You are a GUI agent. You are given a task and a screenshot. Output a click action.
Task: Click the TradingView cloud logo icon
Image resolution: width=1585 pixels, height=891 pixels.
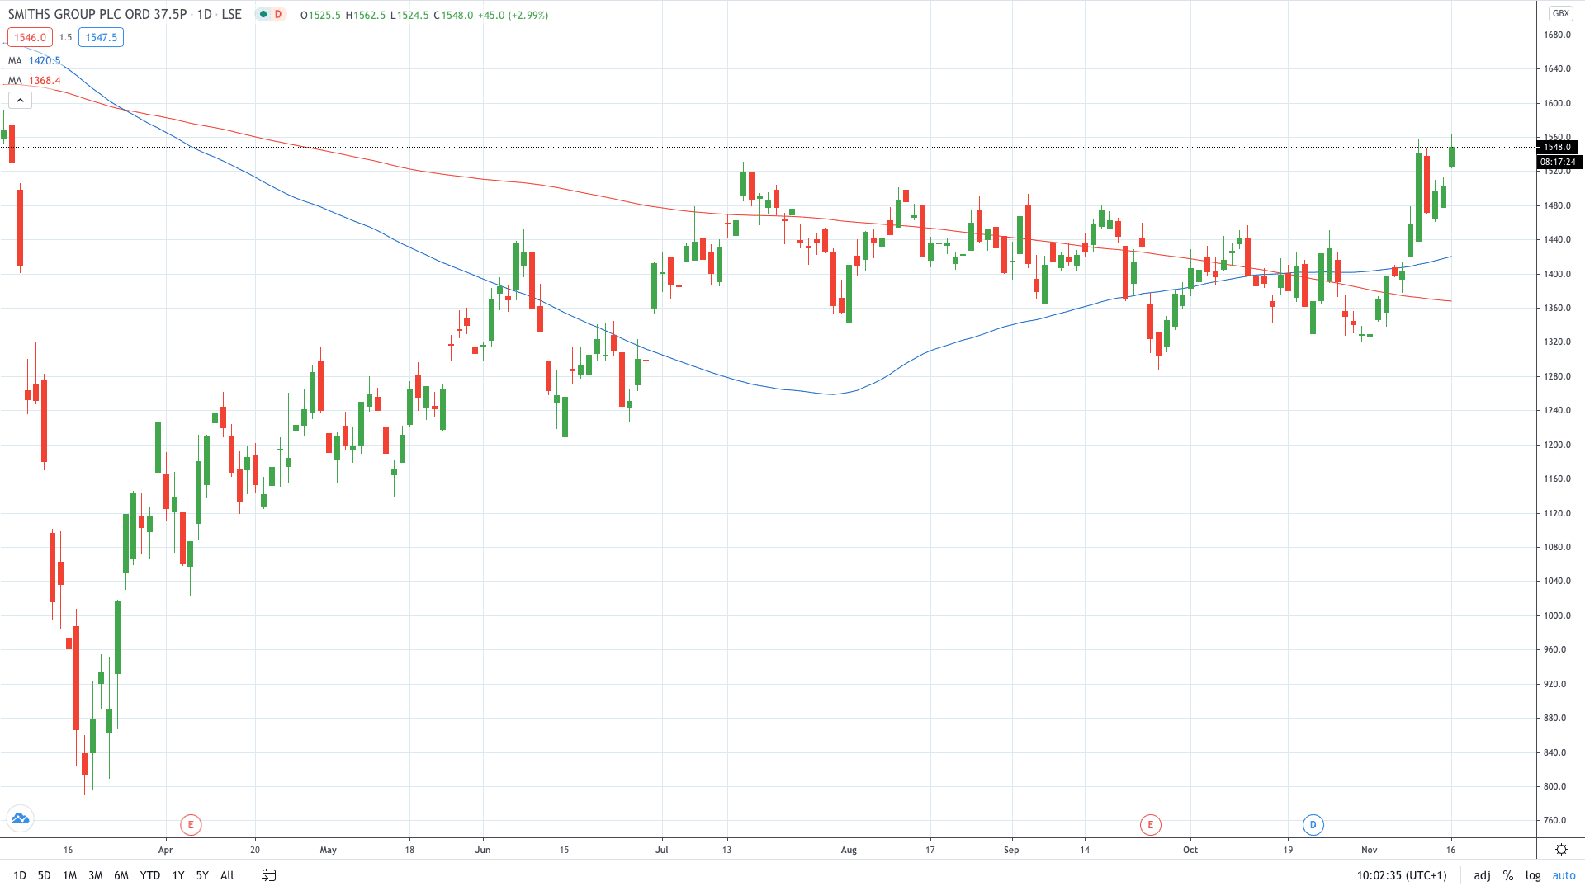coord(20,818)
